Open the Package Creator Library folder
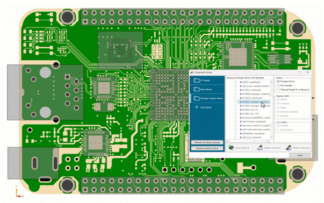The image size is (324, 203). [x=207, y=98]
